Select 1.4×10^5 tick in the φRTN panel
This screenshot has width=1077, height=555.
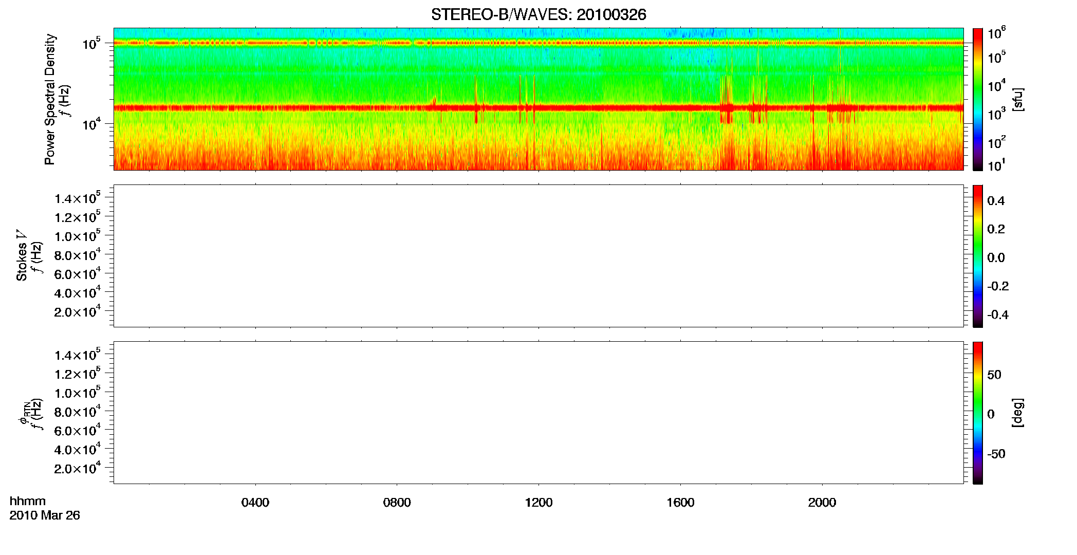[78, 355]
